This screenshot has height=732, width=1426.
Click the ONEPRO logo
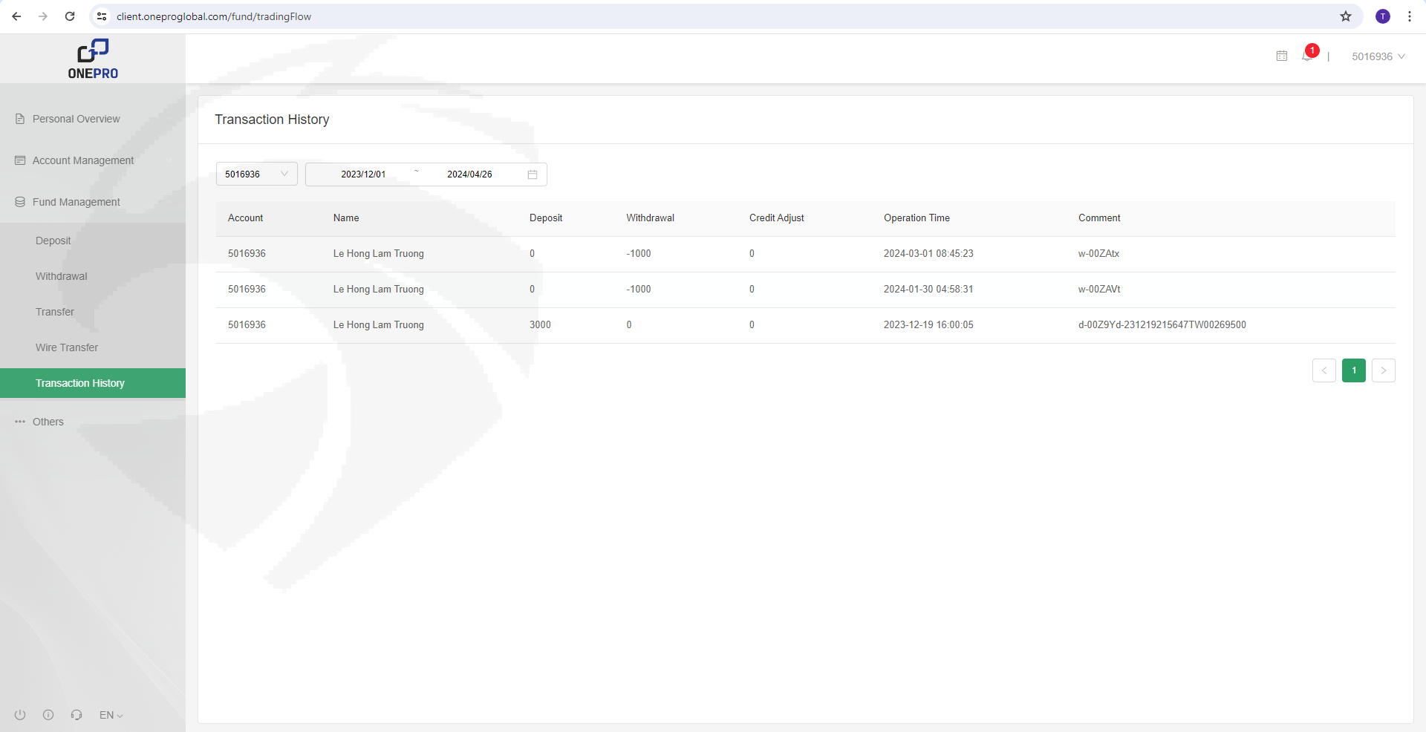pos(93,59)
